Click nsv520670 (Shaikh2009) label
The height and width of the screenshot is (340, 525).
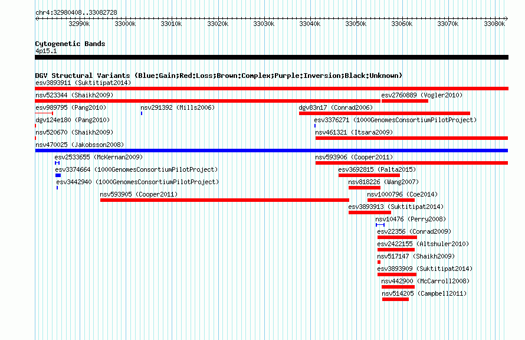(74, 132)
